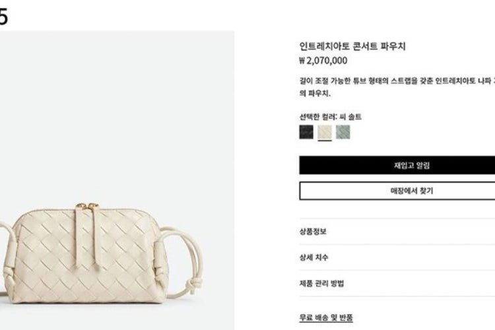Click the gold zipper pulls on the bag

pos(87,207)
